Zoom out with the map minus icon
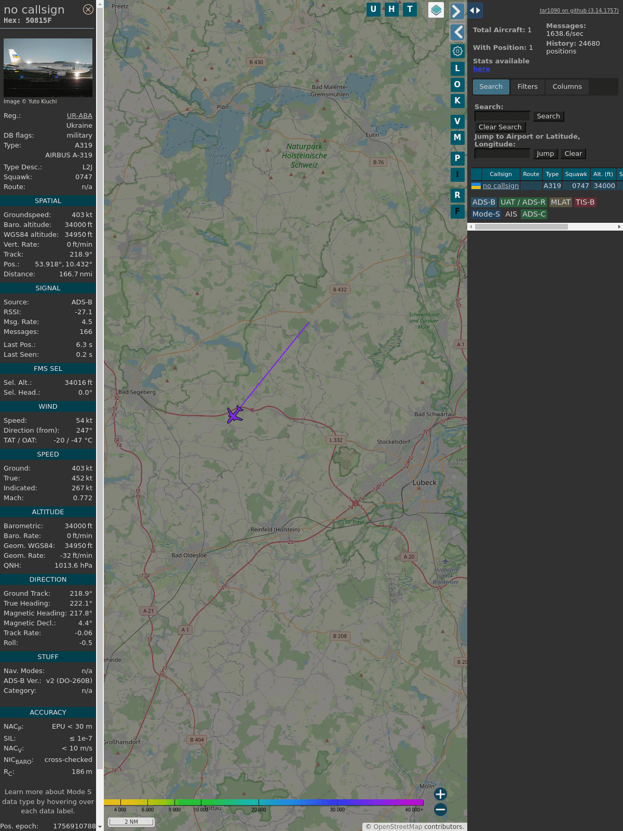Viewport: 623px width, 831px height. point(440,810)
